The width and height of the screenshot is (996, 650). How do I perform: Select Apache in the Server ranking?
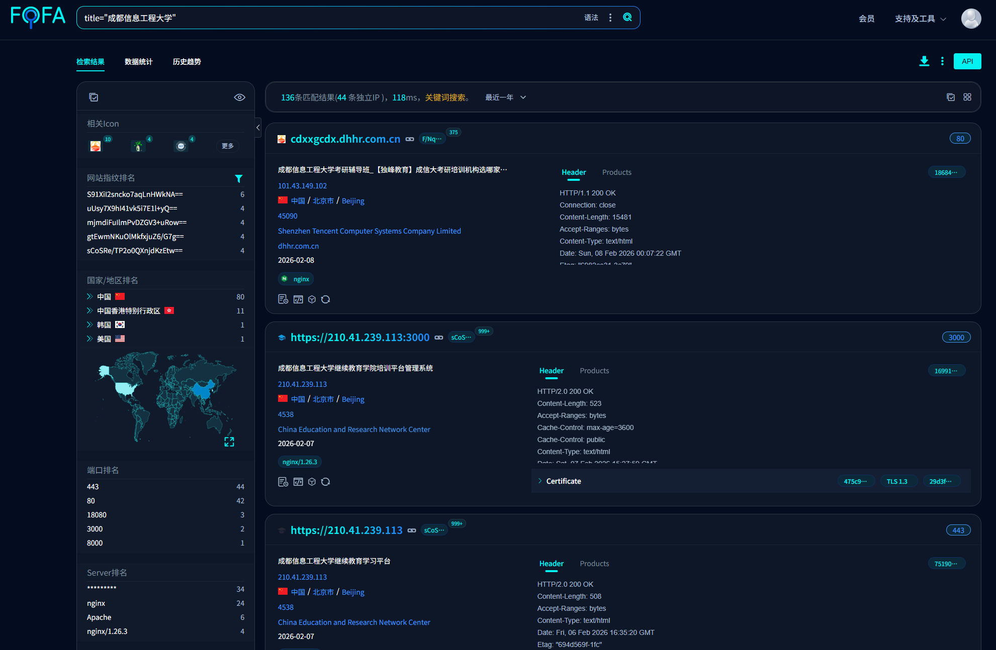click(99, 617)
